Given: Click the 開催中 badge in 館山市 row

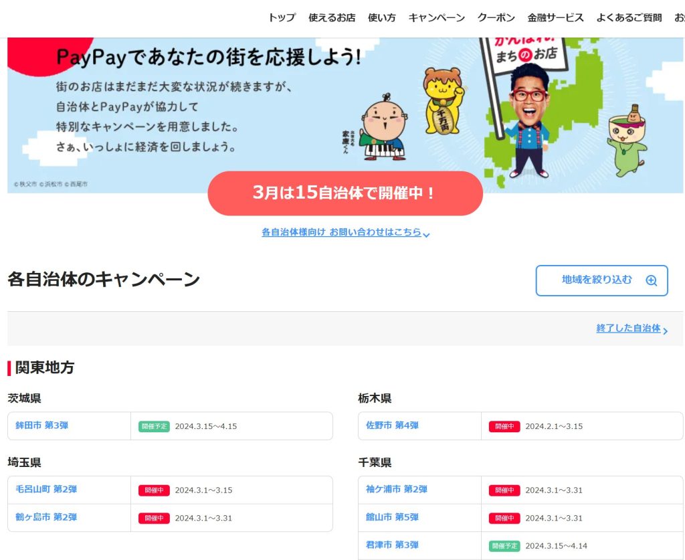Looking at the screenshot, I should pyautogui.click(x=504, y=518).
